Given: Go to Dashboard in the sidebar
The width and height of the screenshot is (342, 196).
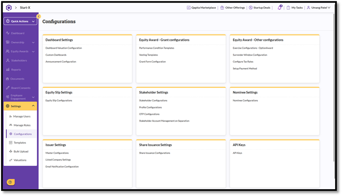Looking at the screenshot, I should pyautogui.click(x=17, y=33).
